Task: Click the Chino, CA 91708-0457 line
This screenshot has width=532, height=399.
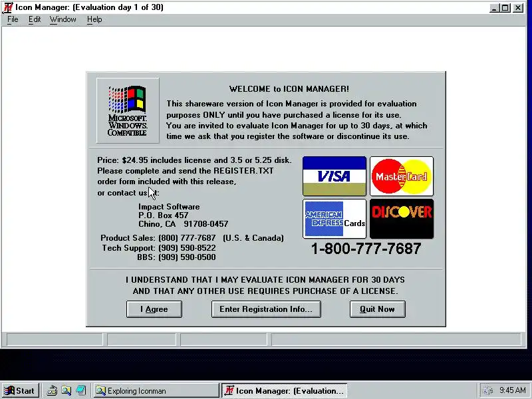Action: click(x=184, y=224)
